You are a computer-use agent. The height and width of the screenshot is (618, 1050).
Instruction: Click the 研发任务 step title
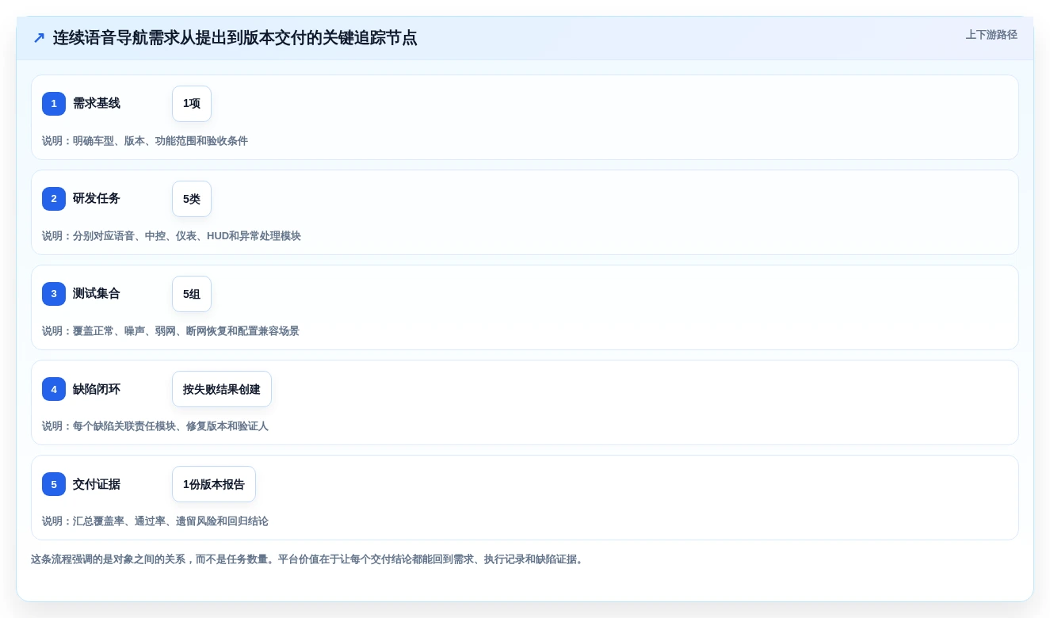97,198
